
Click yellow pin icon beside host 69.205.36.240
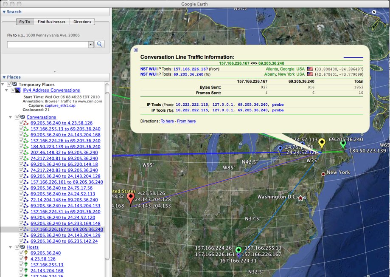tap(26, 253)
